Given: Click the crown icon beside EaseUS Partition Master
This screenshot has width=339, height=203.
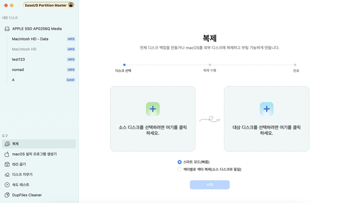Looking at the screenshot, I should (x=71, y=5).
